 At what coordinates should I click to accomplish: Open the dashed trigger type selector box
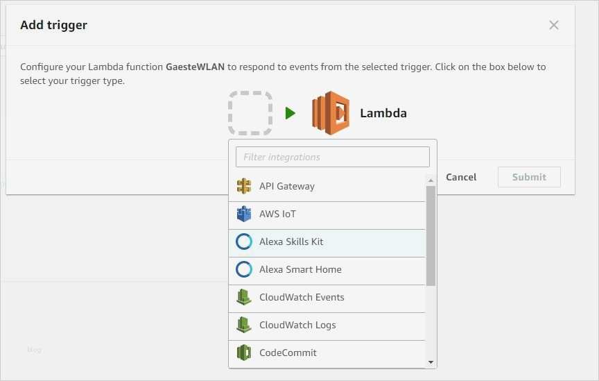point(250,113)
